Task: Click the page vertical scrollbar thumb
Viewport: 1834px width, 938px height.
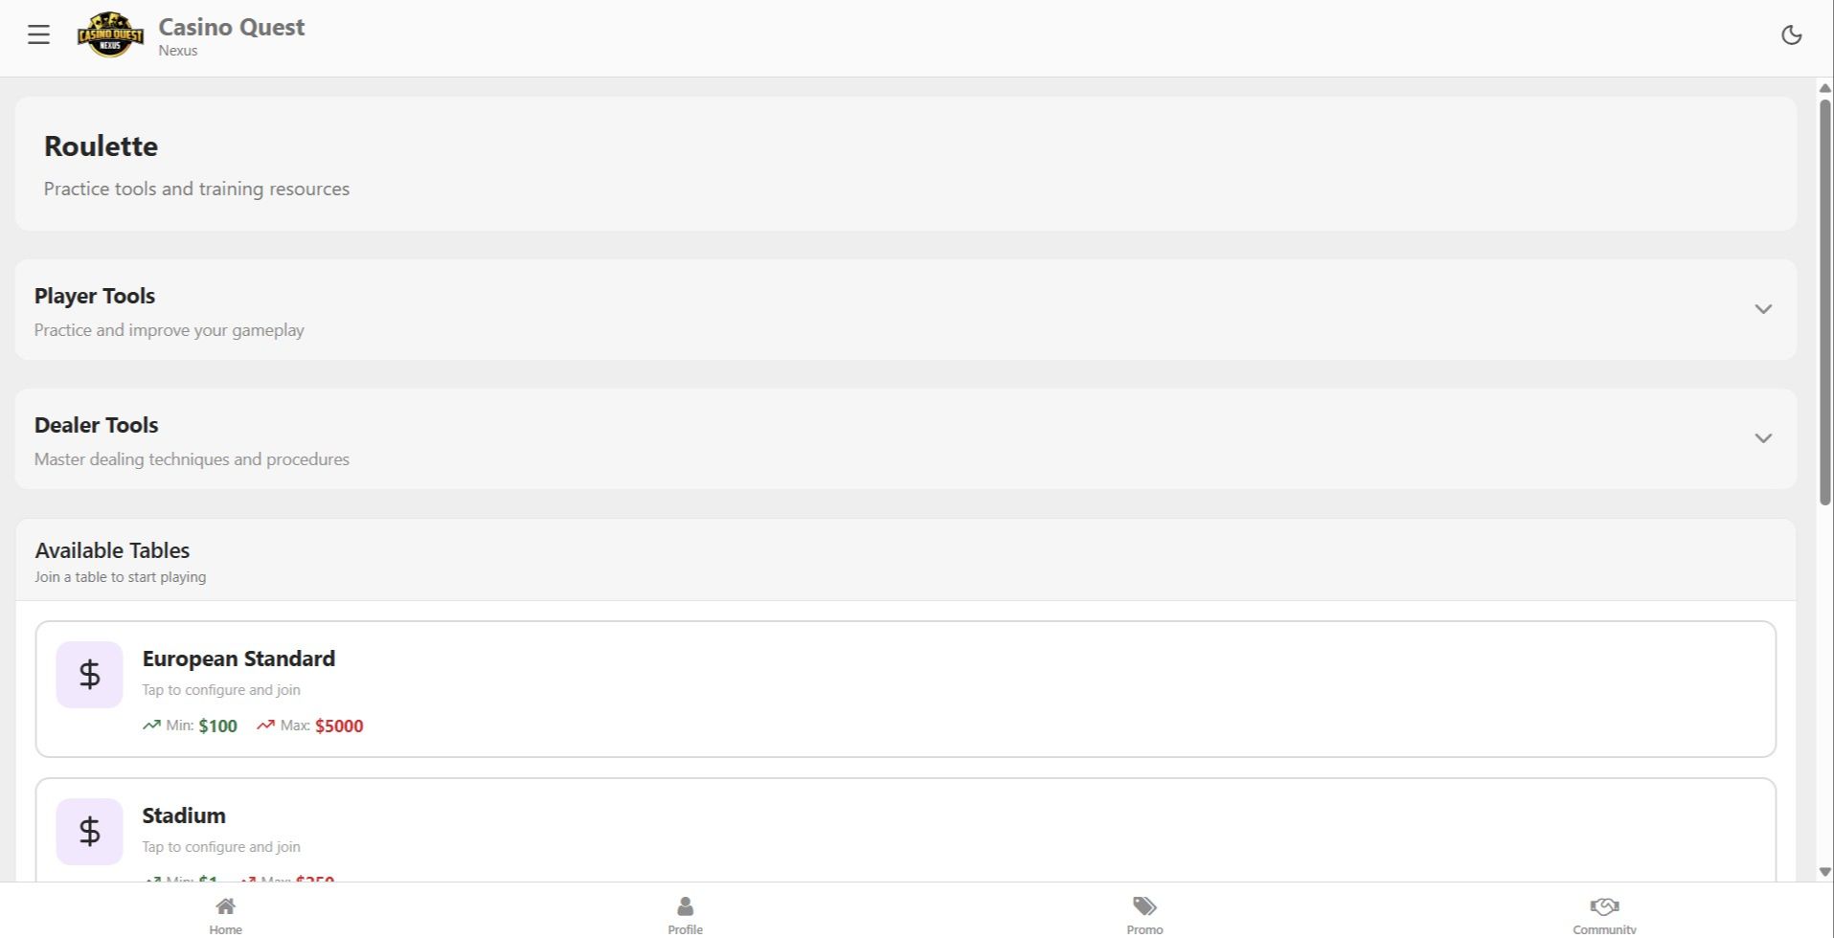Action: pos(1825,301)
